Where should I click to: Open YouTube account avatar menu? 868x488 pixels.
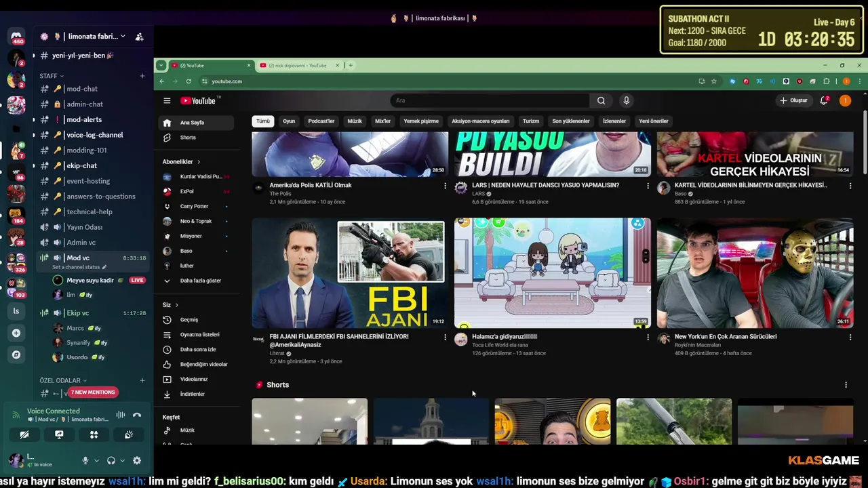[x=845, y=100]
